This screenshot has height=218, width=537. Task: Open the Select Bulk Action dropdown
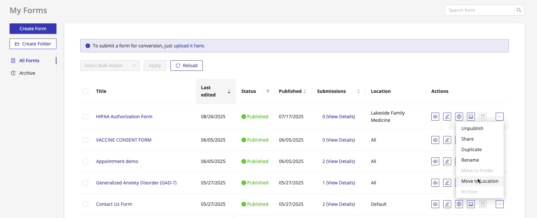tap(110, 66)
